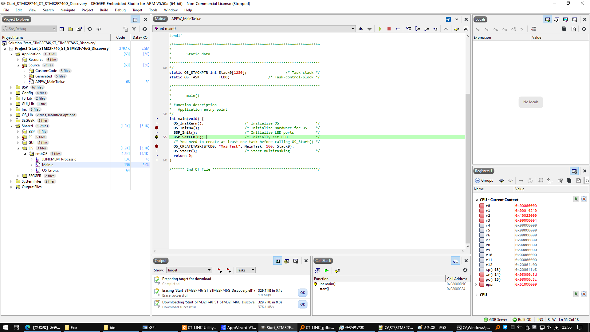Stop debugging with the red square icon

389,29
